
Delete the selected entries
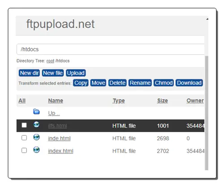(117, 83)
